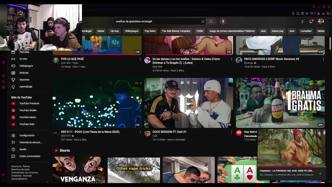Viewport: 332px width, 187px height.
Task: Select the Arcángel filter chip
Action: [x=87, y=31]
